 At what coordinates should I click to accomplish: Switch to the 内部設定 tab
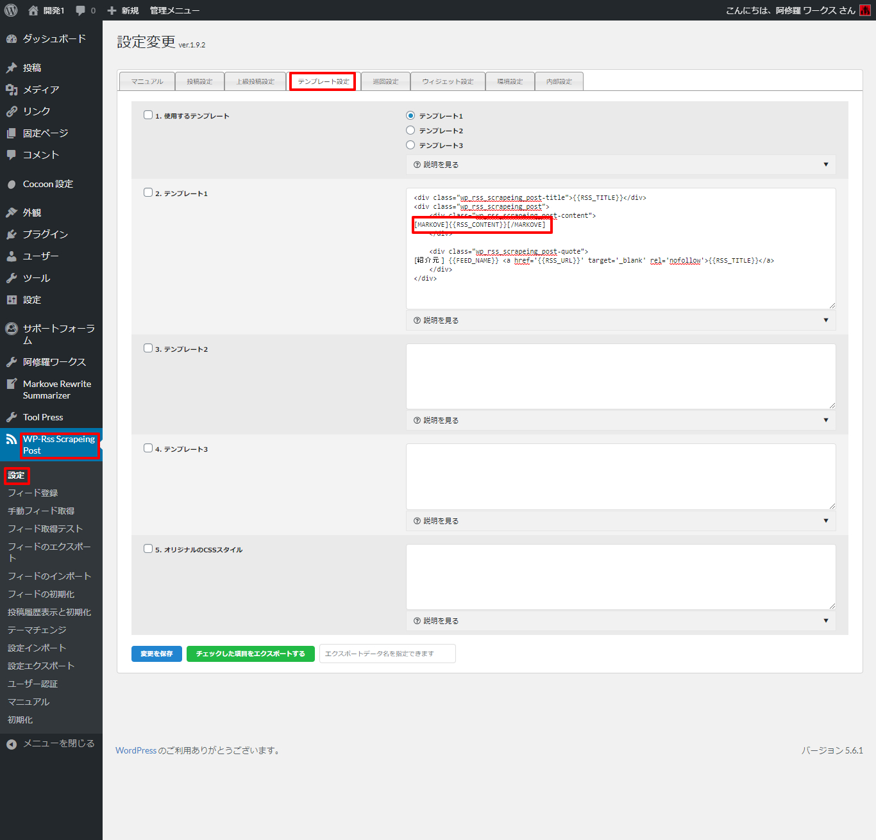click(559, 81)
